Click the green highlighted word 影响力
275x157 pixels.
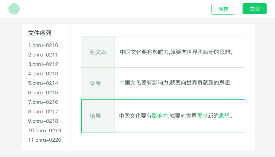click(160, 115)
